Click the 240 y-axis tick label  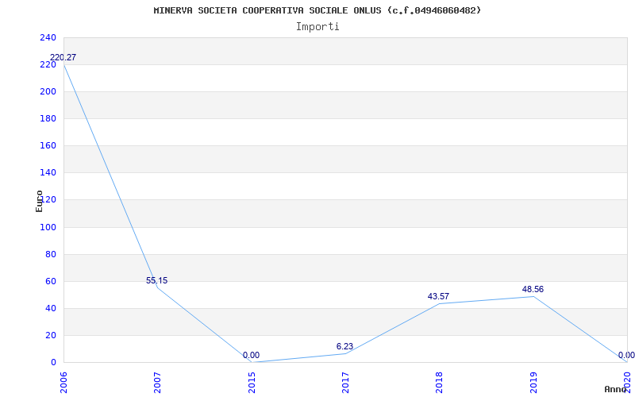pyautogui.click(x=48, y=37)
